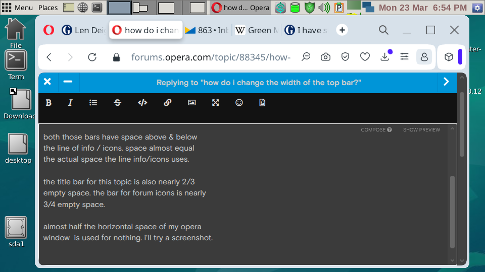Select the first workspace in pager

click(x=119, y=8)
